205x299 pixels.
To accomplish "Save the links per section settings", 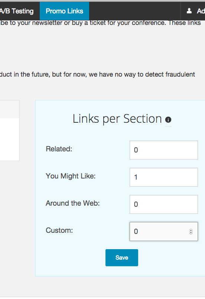I will point(122,258).
